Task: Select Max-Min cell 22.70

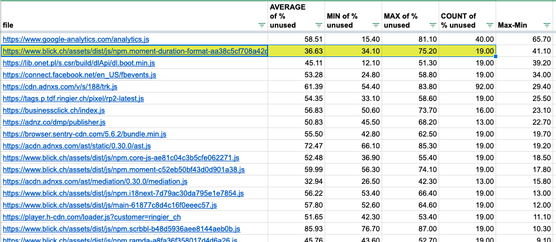Action: point(526,122)
